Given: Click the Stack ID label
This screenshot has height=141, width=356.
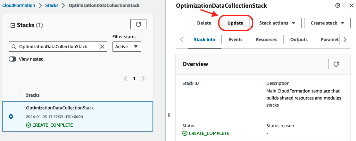Looking at the screenshot, I should pos(190,83).
